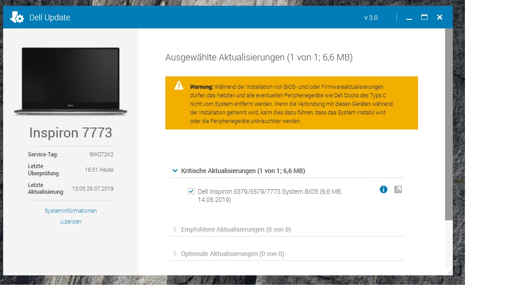This screenshot has height=292, width=519.
Task: Open BIOS update details via external link icon
Action: coord(398,189)
